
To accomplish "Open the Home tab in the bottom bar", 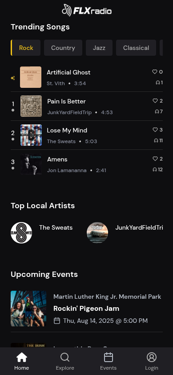I will [x=21, y=361].
